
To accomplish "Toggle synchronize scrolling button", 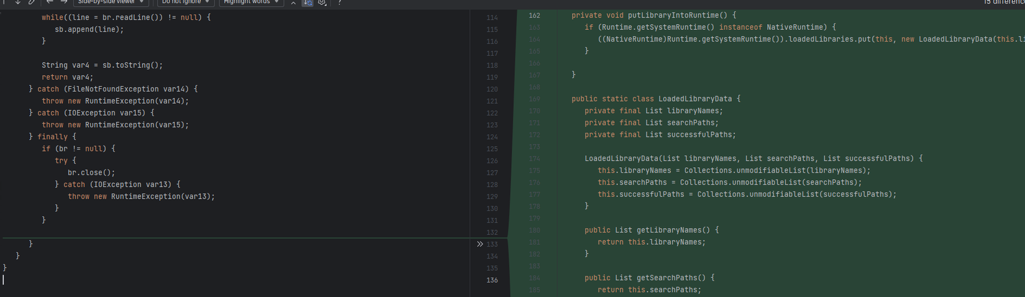I will tap(307, 2).
